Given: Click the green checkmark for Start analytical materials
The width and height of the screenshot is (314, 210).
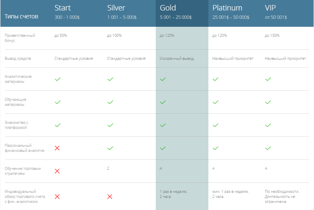Looking at the screenshot, I should 58,79.
